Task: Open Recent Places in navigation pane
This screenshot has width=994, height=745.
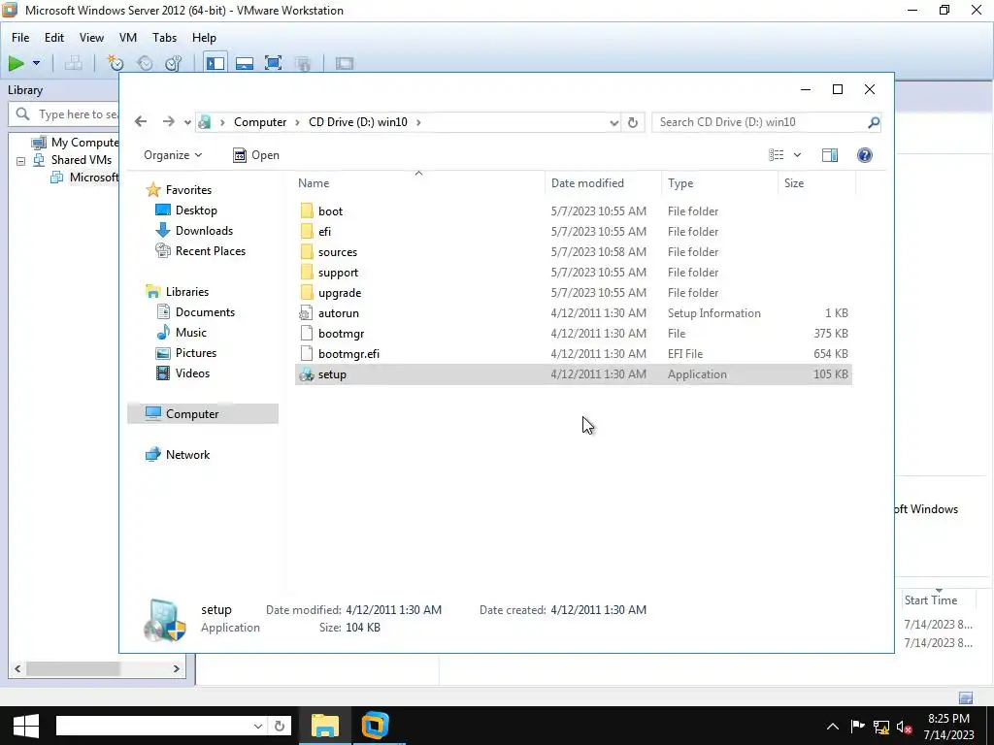Action: 201,251
